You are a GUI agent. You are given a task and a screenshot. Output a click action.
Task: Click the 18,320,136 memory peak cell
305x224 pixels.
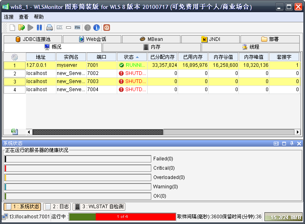254,65
